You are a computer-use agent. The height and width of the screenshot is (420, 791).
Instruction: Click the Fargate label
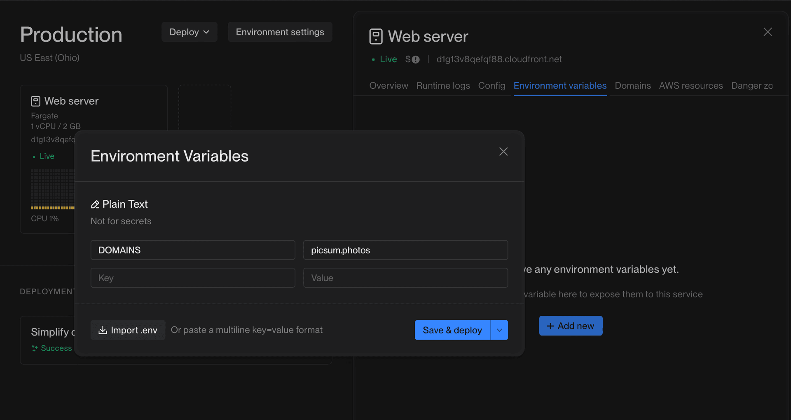tap(44, 116)
